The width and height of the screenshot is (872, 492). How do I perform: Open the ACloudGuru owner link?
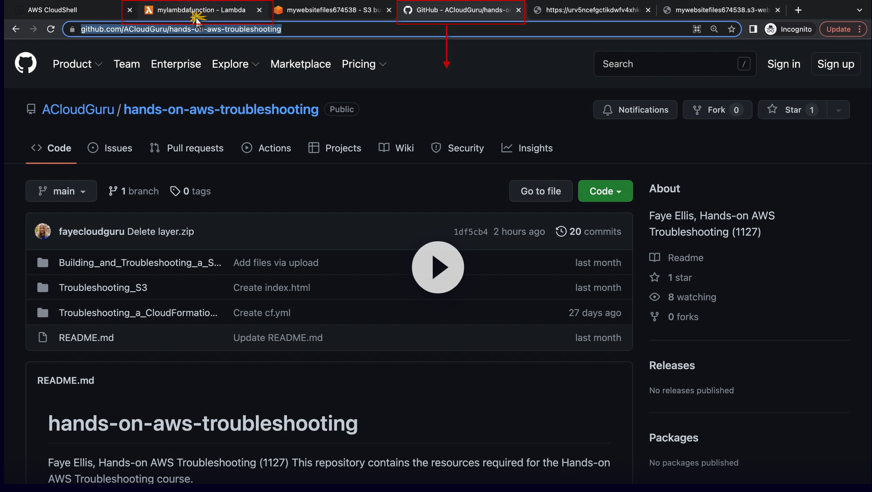point(78,109)
